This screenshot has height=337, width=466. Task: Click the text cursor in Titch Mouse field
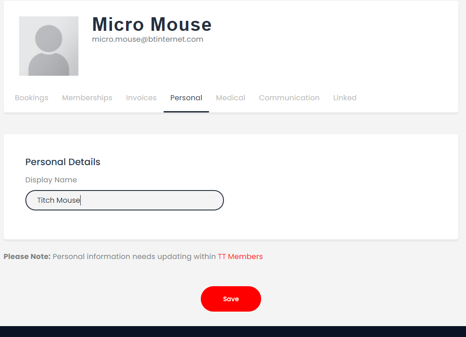80,200
